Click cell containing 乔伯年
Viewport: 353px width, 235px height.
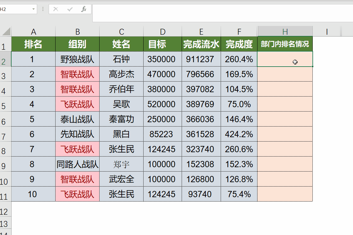[121, 89]
